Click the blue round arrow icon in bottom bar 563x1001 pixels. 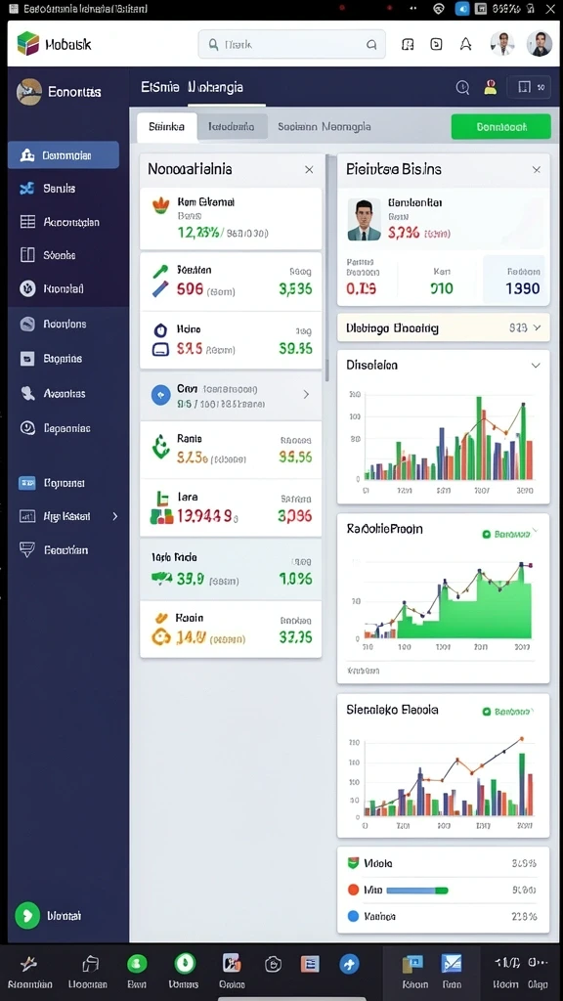tap(349, 963)
